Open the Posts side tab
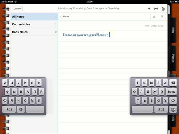Viewport: 179px width, 134px height. [173, 58]
